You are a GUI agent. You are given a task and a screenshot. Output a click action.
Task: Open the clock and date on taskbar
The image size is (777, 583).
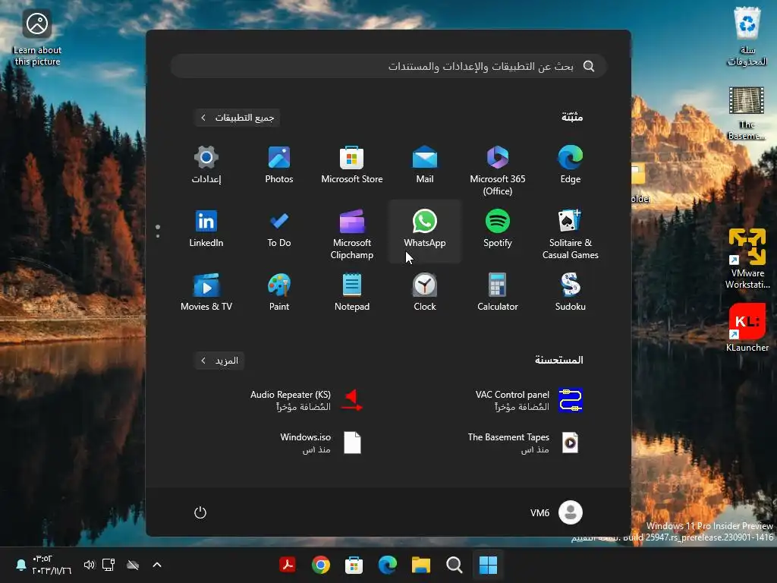(x=52, y=565)
